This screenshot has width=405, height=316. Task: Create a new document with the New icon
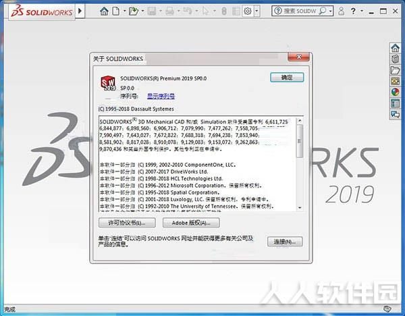pos(115,11)
